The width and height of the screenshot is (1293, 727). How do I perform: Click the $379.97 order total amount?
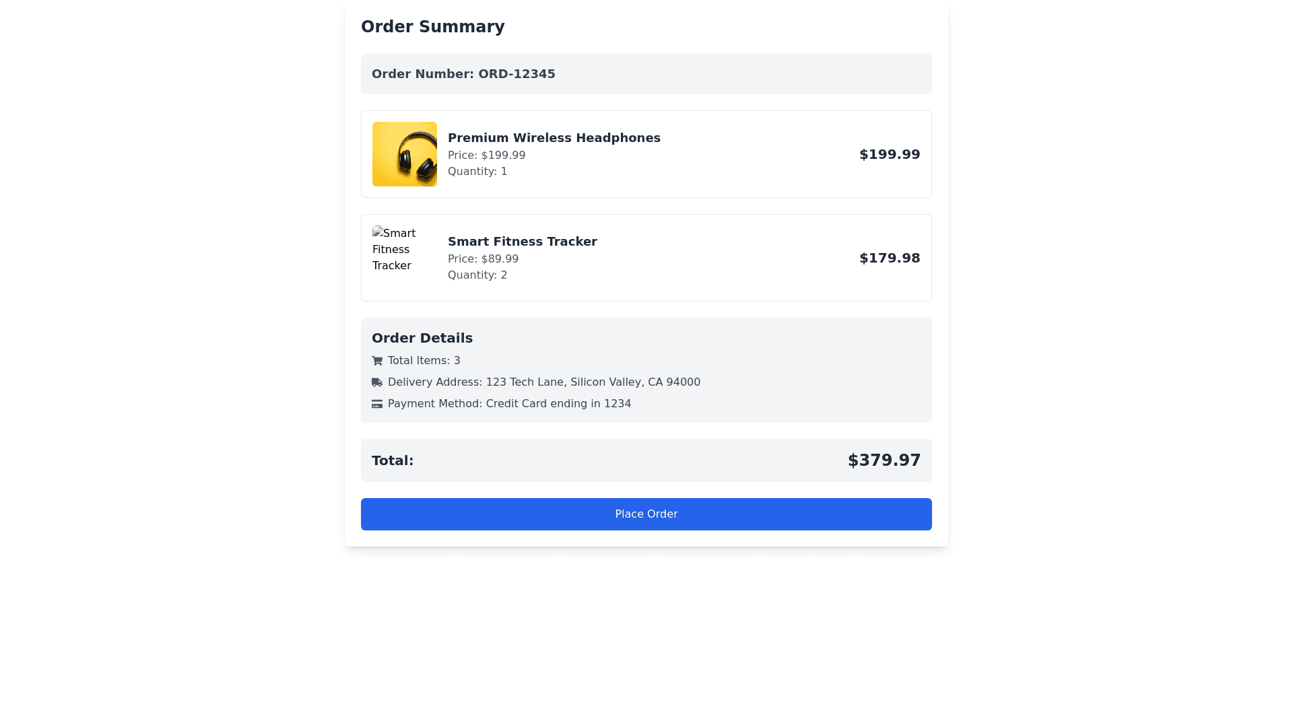884,460
